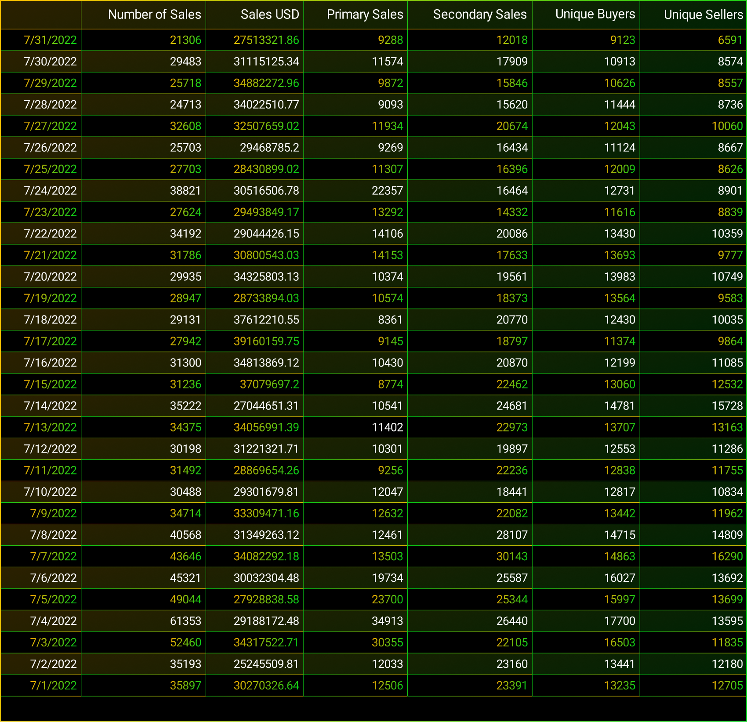Click Secondary Sales value 24681

click(x=470, y=406)
